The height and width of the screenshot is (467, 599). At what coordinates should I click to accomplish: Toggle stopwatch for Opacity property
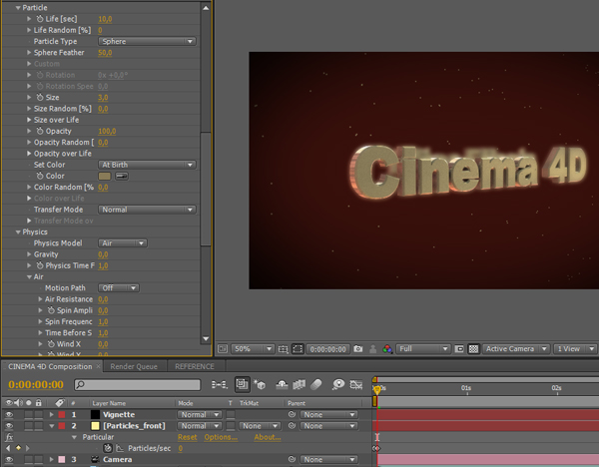[x=40, y=131]
